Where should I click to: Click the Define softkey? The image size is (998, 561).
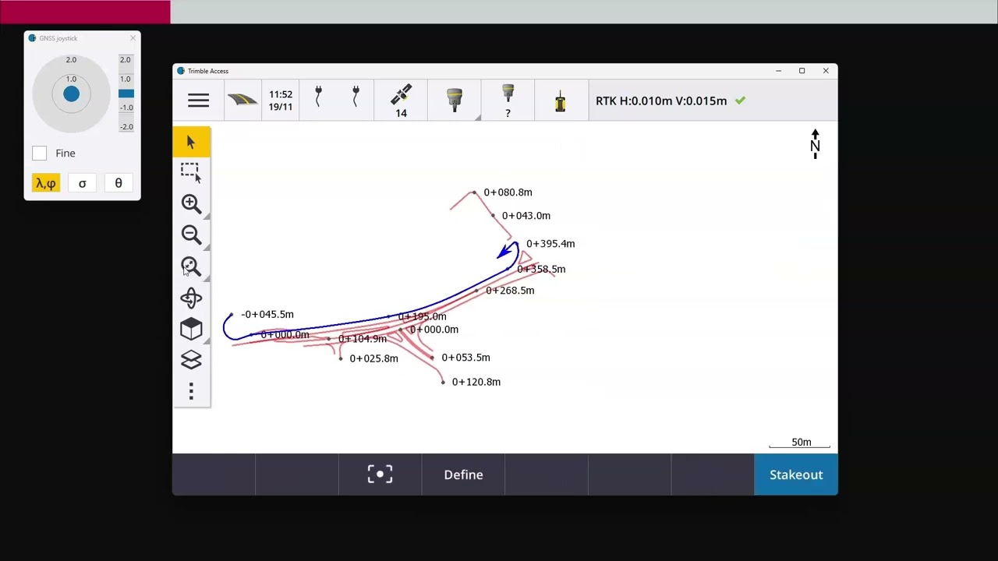(x=463, y=475)
